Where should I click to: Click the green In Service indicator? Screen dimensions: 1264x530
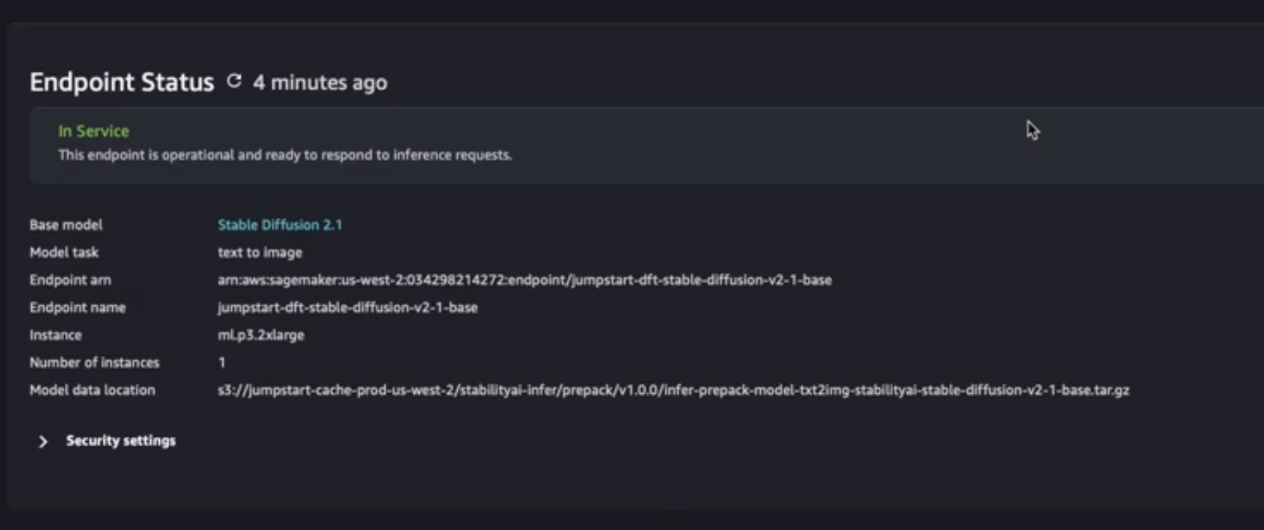click(93, 131)
